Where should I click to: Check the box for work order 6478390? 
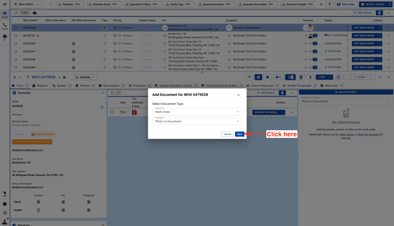point(15,59)
